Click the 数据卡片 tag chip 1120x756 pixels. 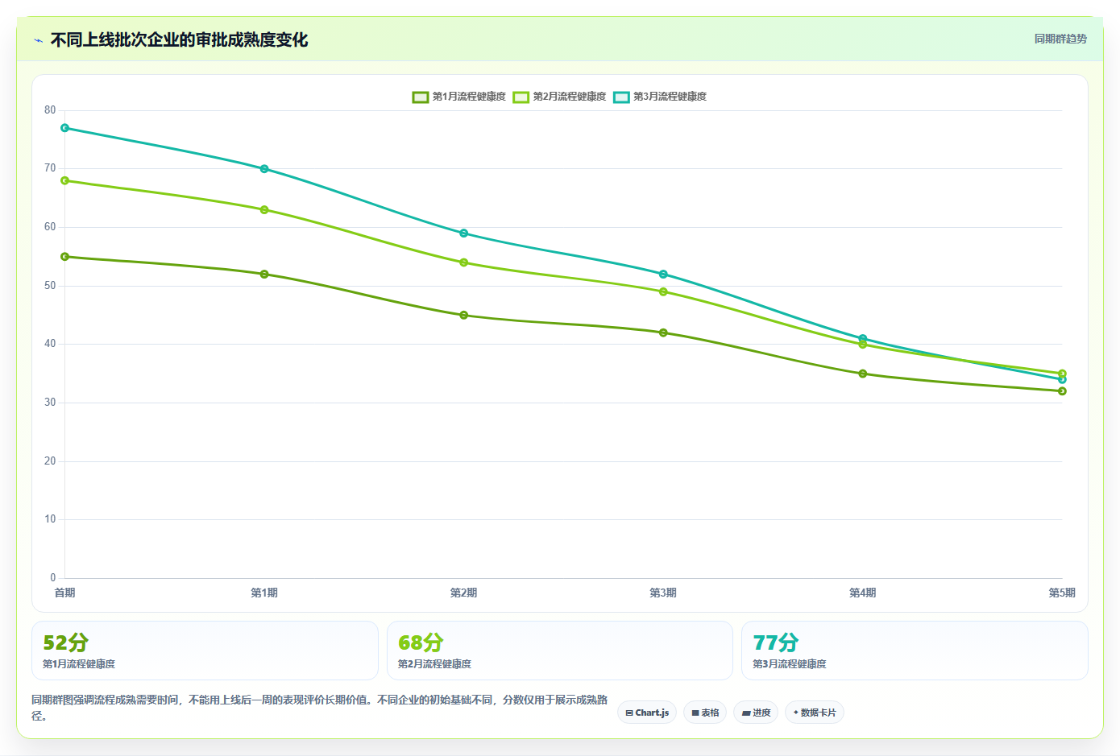coord(815,713)
